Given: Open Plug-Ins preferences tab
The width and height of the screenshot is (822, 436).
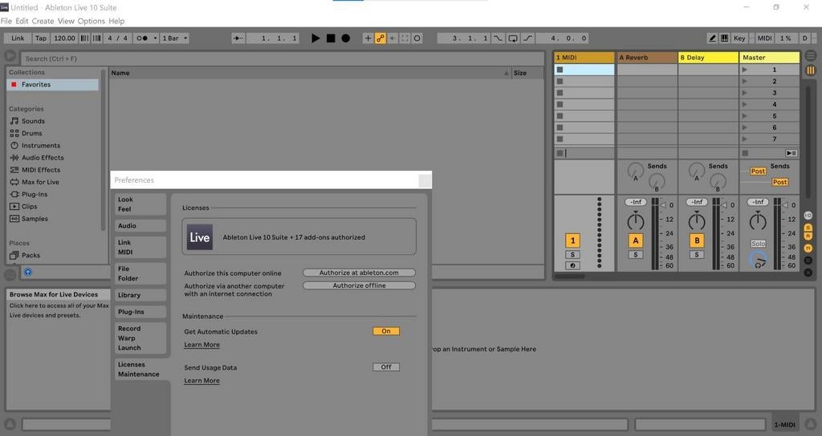Looking at the screenshot, I should tap(140, 312).
